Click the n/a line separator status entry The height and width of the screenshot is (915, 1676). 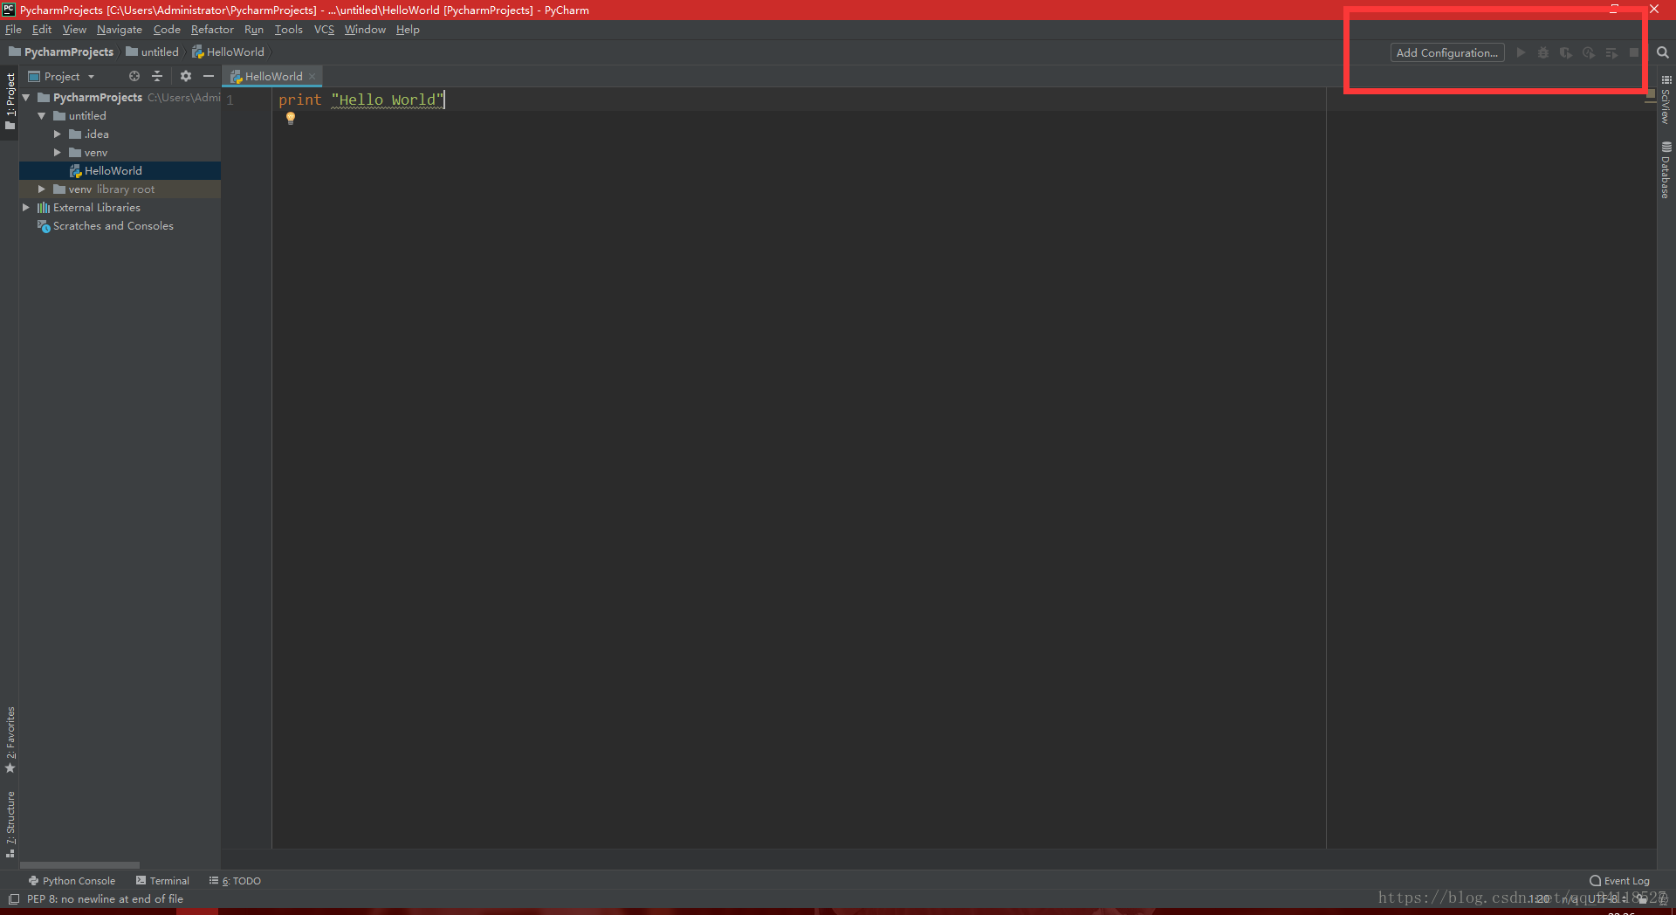(x=1570, y=898)
